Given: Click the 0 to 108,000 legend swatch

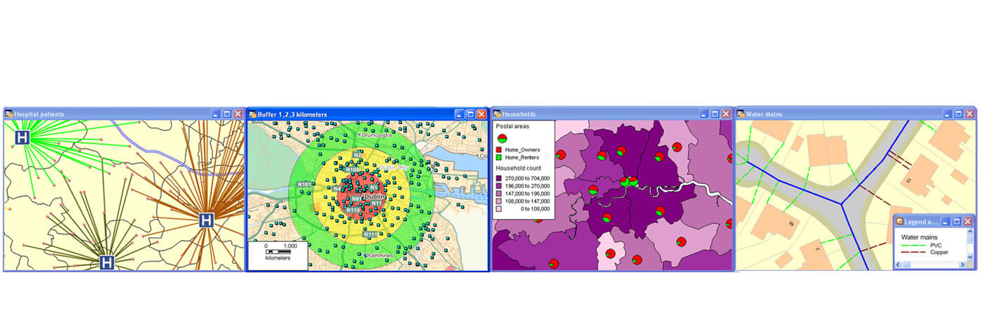Looking at the screenshot, I should (499, 209).
